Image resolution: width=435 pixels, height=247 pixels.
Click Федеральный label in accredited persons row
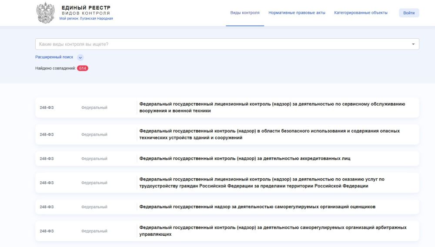point(94,159)
